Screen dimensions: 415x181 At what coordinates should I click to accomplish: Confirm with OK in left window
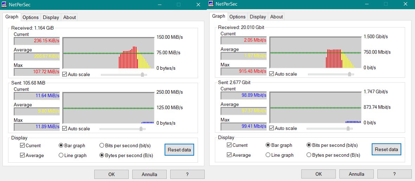coord(111,174)
